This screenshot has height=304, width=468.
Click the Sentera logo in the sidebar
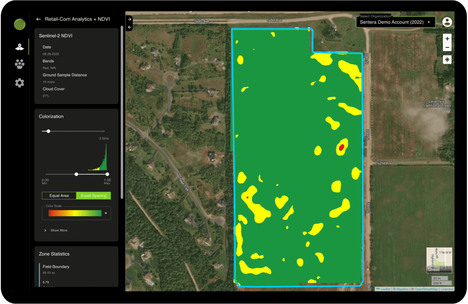click(x=19, y=24)
